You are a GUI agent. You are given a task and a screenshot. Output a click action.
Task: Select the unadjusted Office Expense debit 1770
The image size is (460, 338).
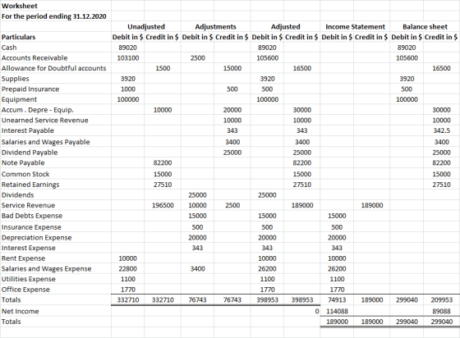tap(128, 290)
